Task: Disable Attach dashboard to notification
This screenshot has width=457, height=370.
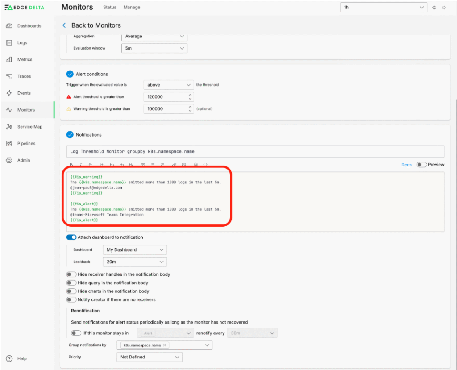Action: click(71, 237)
